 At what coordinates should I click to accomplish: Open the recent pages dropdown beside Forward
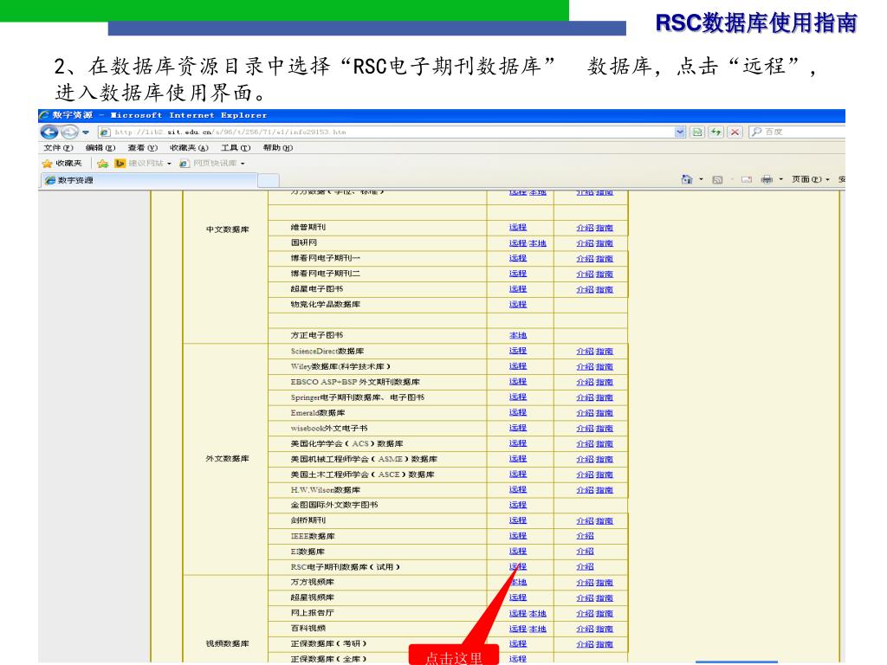click(86, 132)
